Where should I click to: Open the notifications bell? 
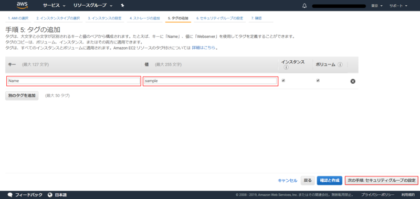304,6
